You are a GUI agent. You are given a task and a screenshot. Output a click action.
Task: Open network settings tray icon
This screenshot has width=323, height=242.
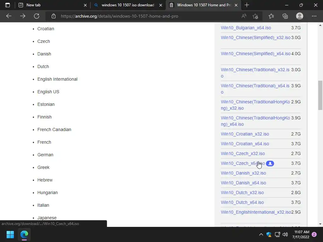coord(277,234)
